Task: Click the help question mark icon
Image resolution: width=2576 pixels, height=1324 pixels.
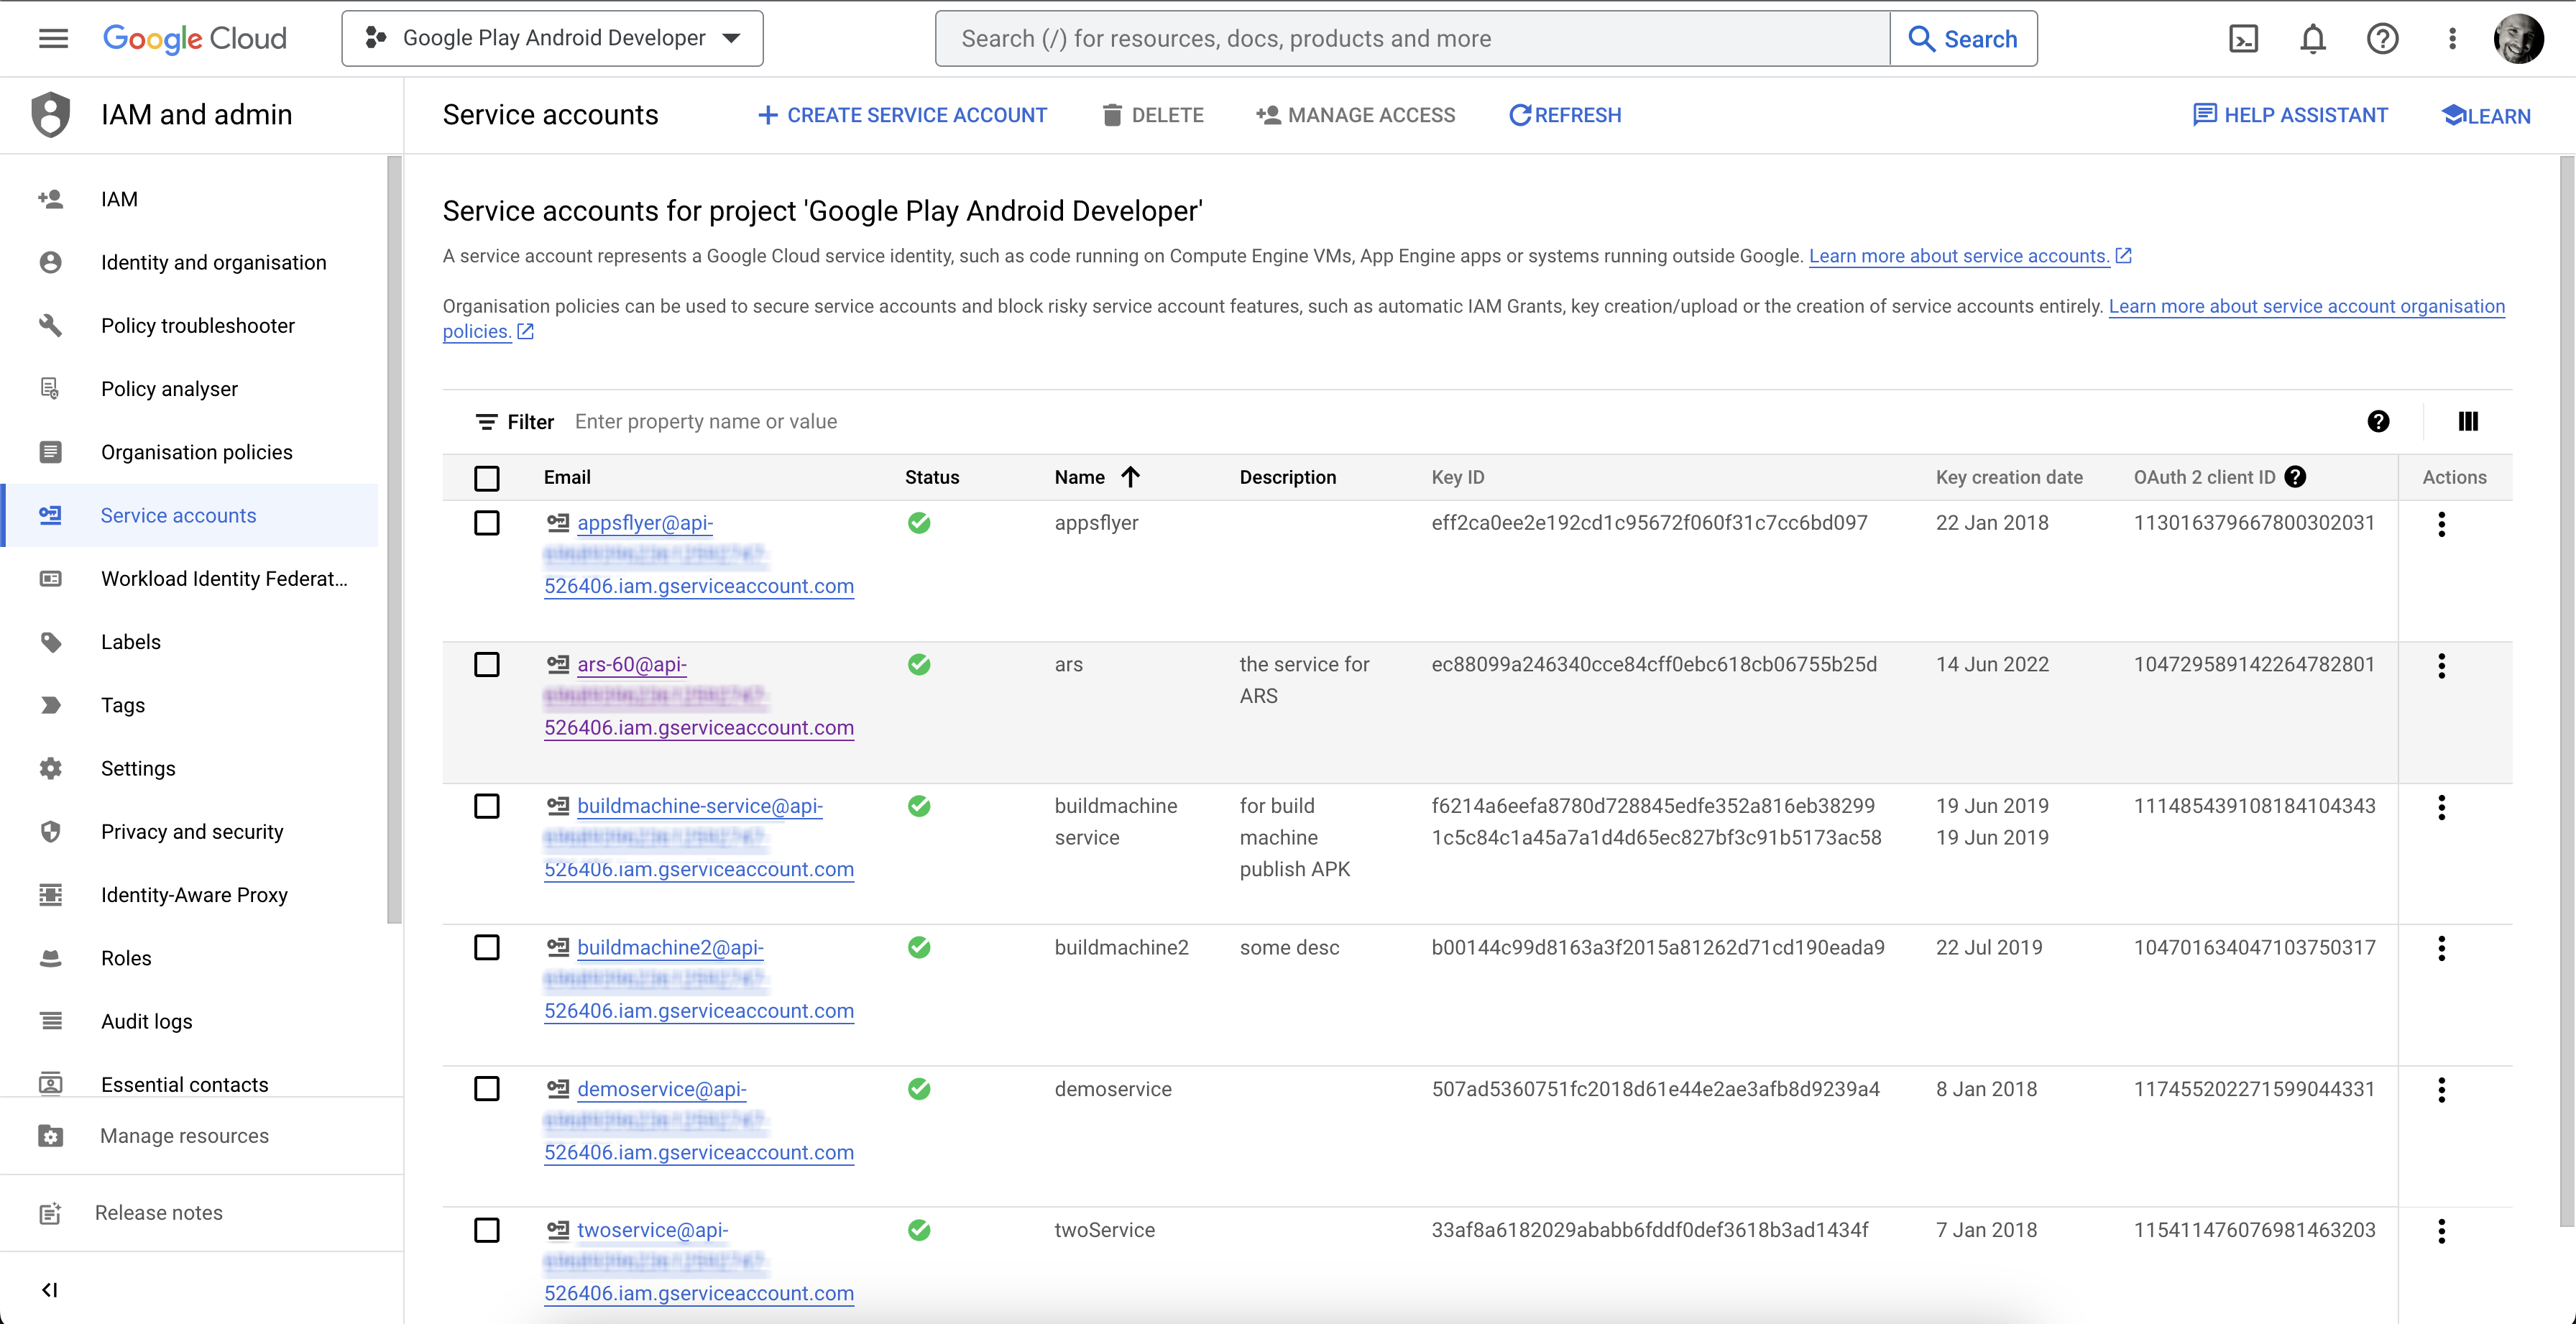Action: pyautogui.click(x=2382, y=39)
